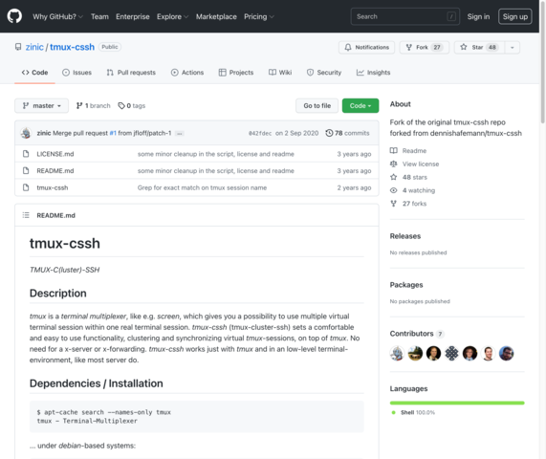Viewport: 546px width, 459px height.
Task: Open README table of contents list icon
Action: coord(26,215)
